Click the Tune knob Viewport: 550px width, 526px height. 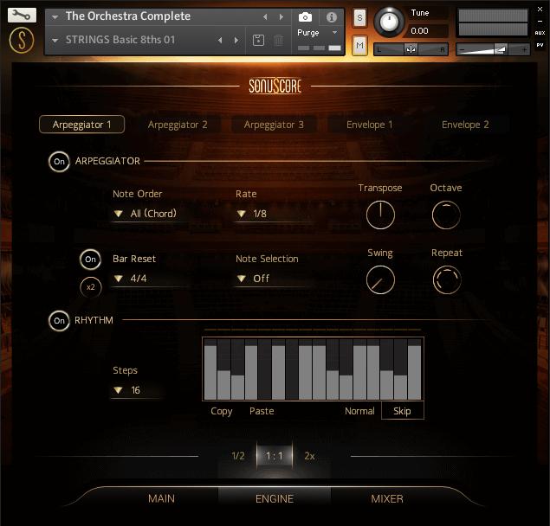(x=389, y=22)
